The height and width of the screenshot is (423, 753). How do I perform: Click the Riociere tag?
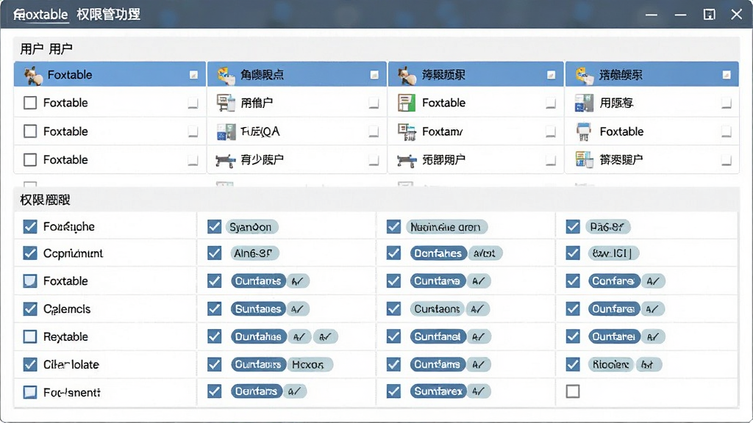610,365
